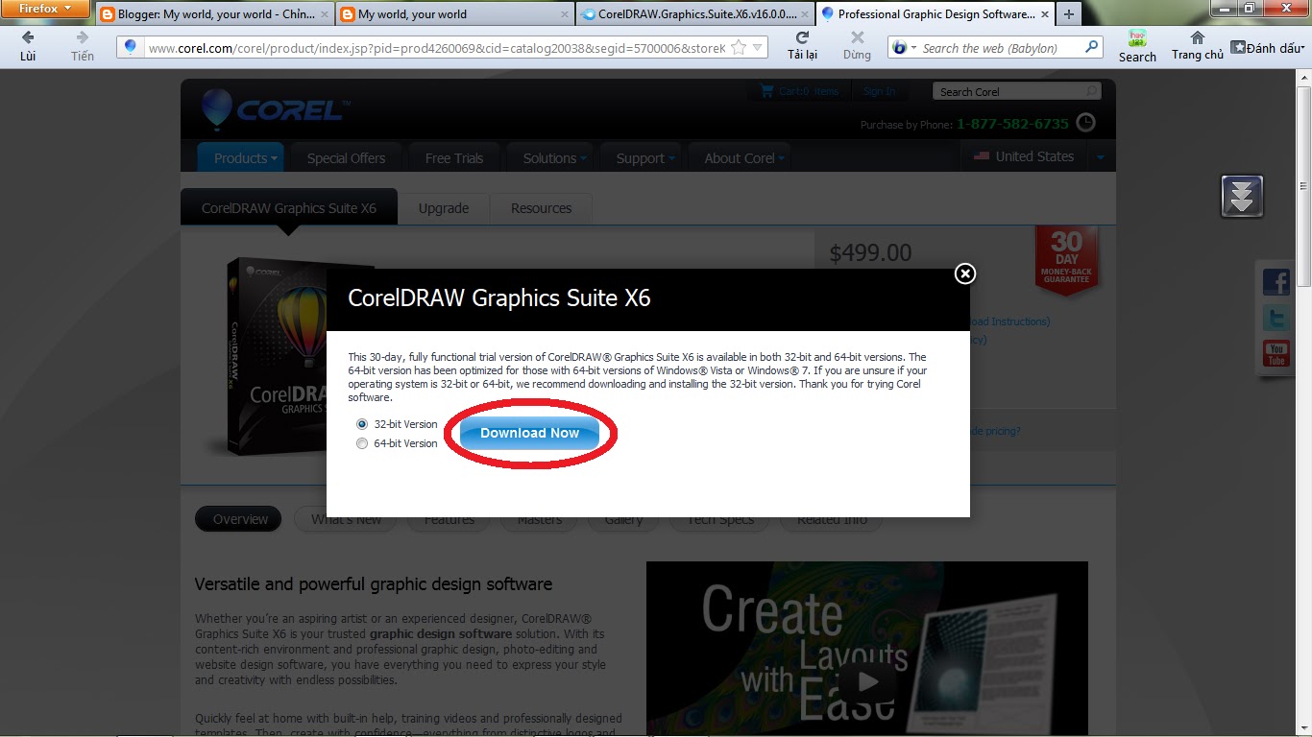The image size is (1312, 737).
Task: Bookmark this page with the star icon
Action: coord(738,48)
